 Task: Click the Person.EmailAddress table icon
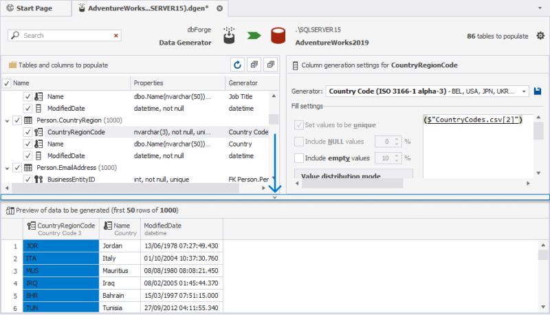[x=28, y=168]
